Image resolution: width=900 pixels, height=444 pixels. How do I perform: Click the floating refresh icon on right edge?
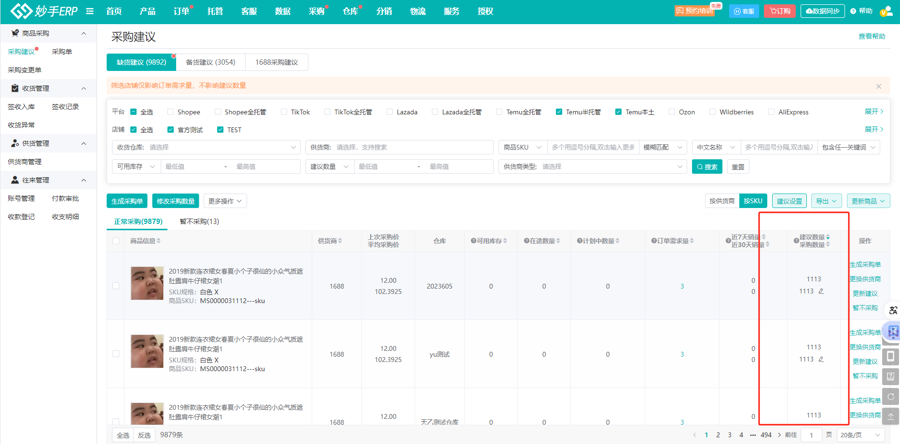890,396
